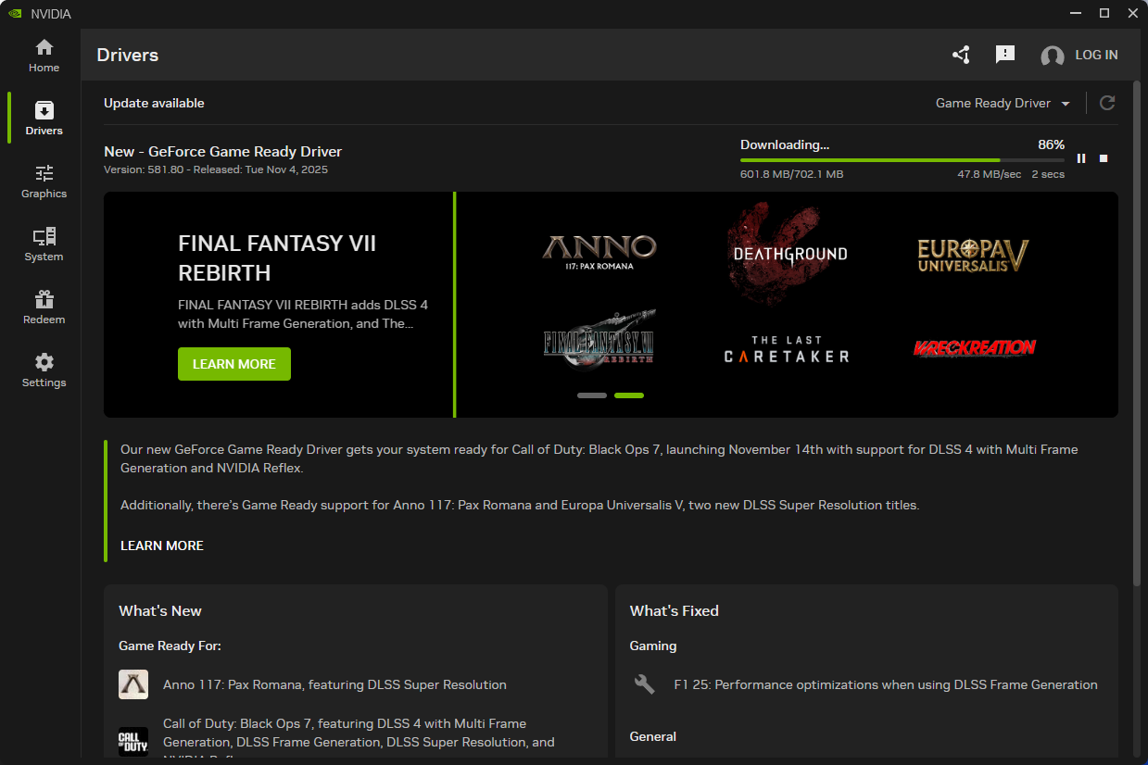Viewport: 1148px width, 765px height.
Task: Click the F1 25 performance optimizations entry
Action: click(x=886, y=684)
